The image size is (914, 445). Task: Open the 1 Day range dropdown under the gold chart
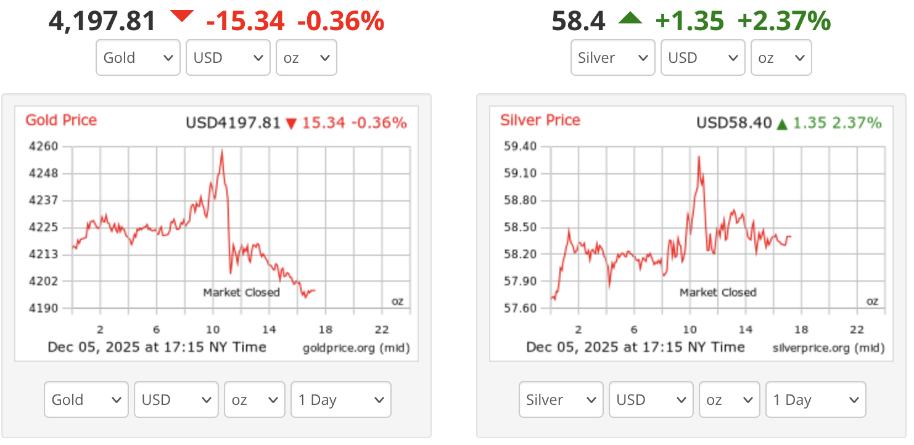341,399
